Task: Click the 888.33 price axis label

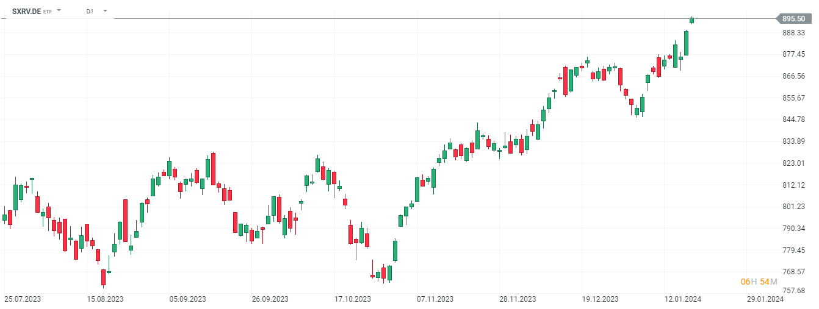Action: click(x=794, y=32)
